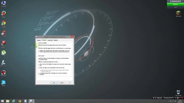Launch Google Chrome from the taskbar
The height and width of the screenshot is (103, 184).
[20, 101]
